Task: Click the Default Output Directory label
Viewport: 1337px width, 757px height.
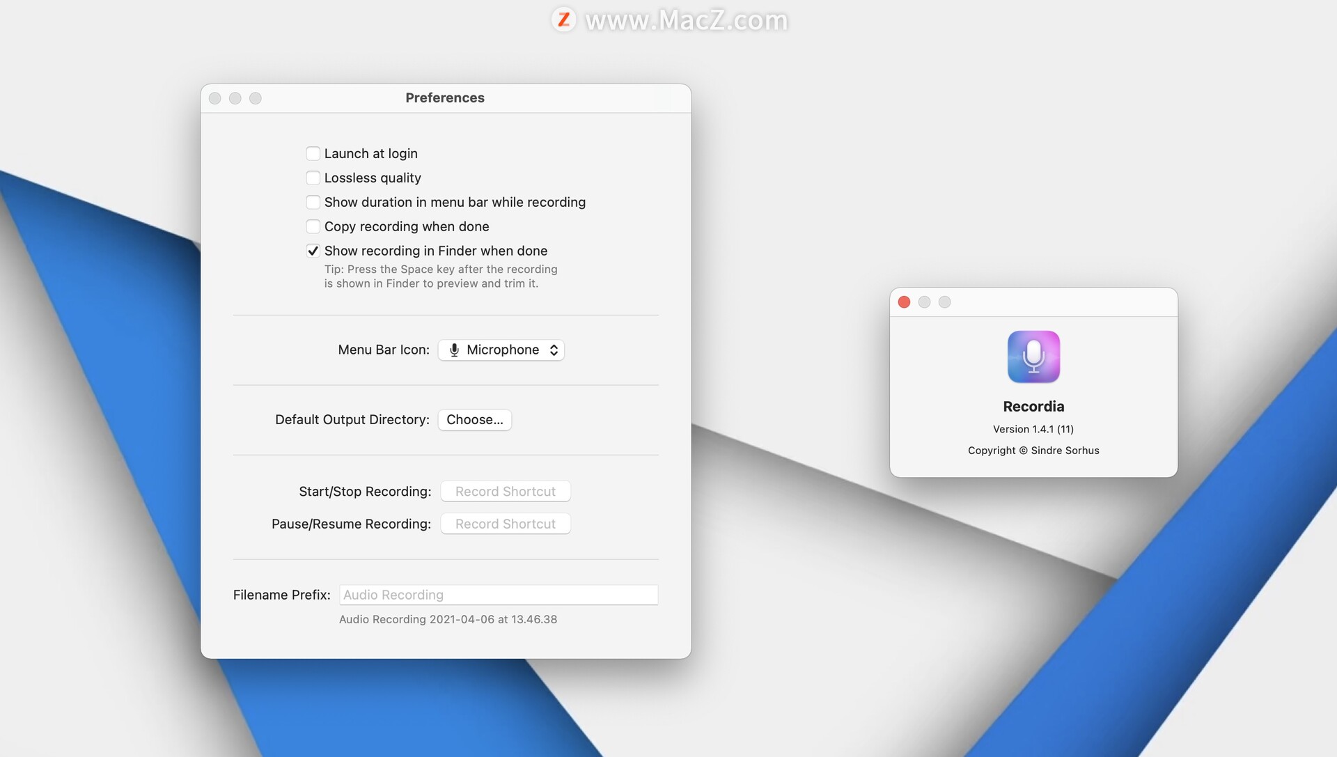Action: tap(352, 420)
